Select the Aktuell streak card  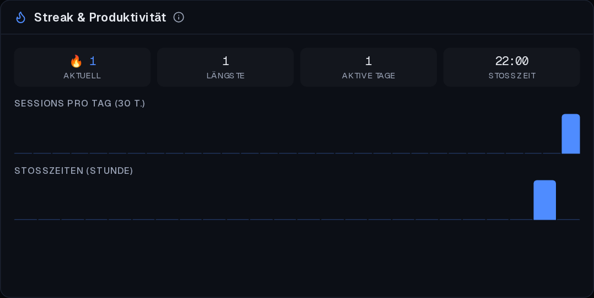[82, 67]
